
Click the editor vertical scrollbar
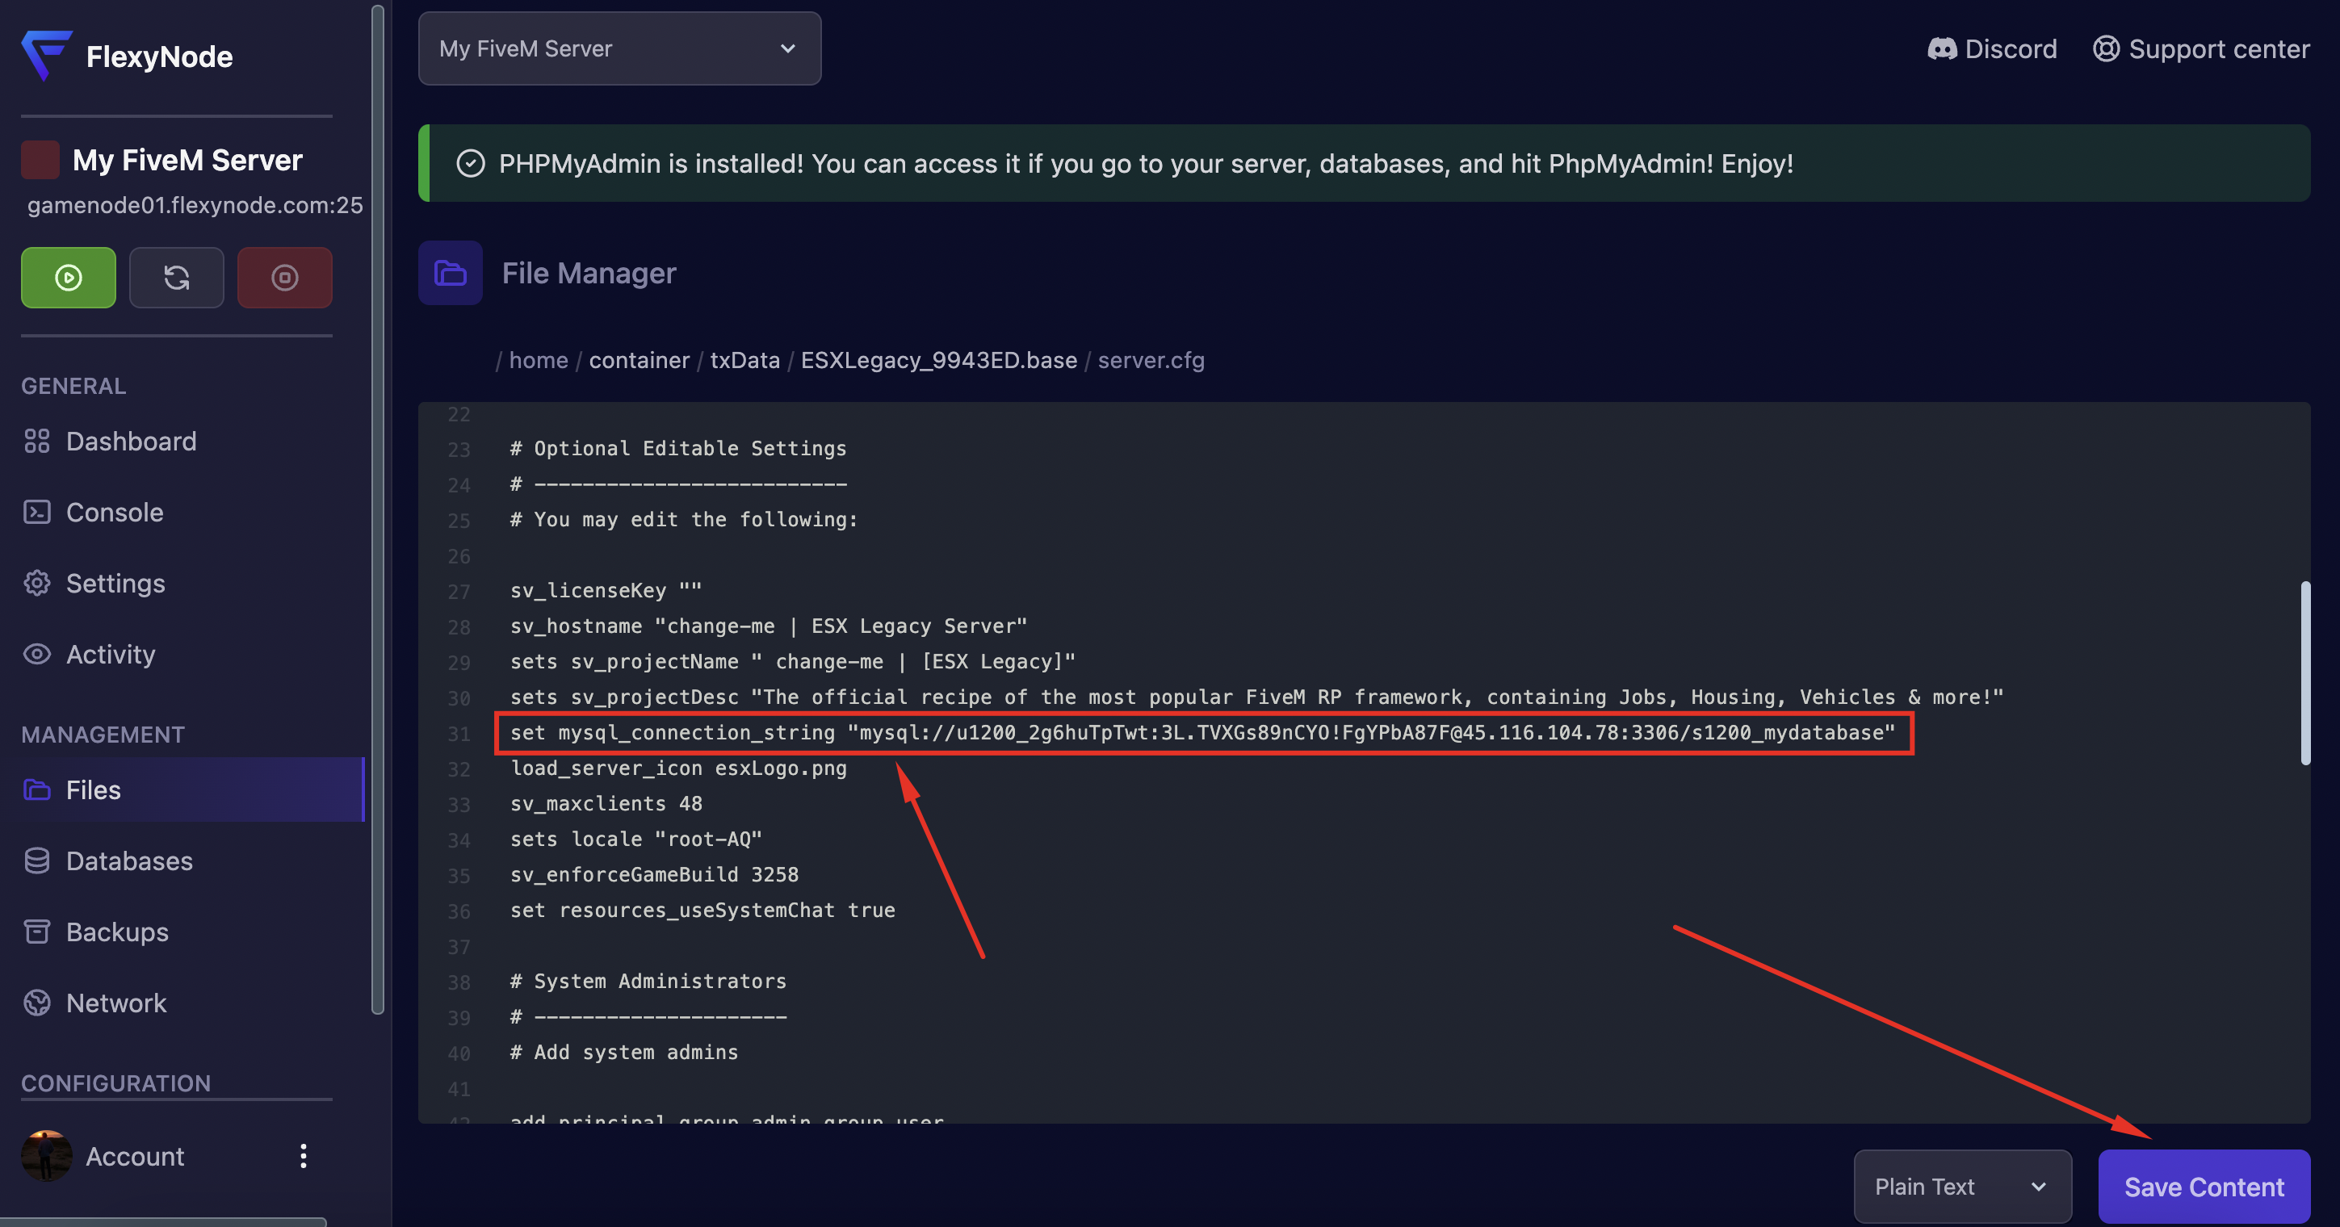2304,672
